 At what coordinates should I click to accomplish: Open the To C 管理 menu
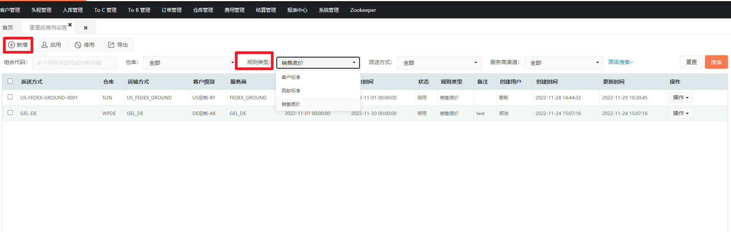[105, 10]
